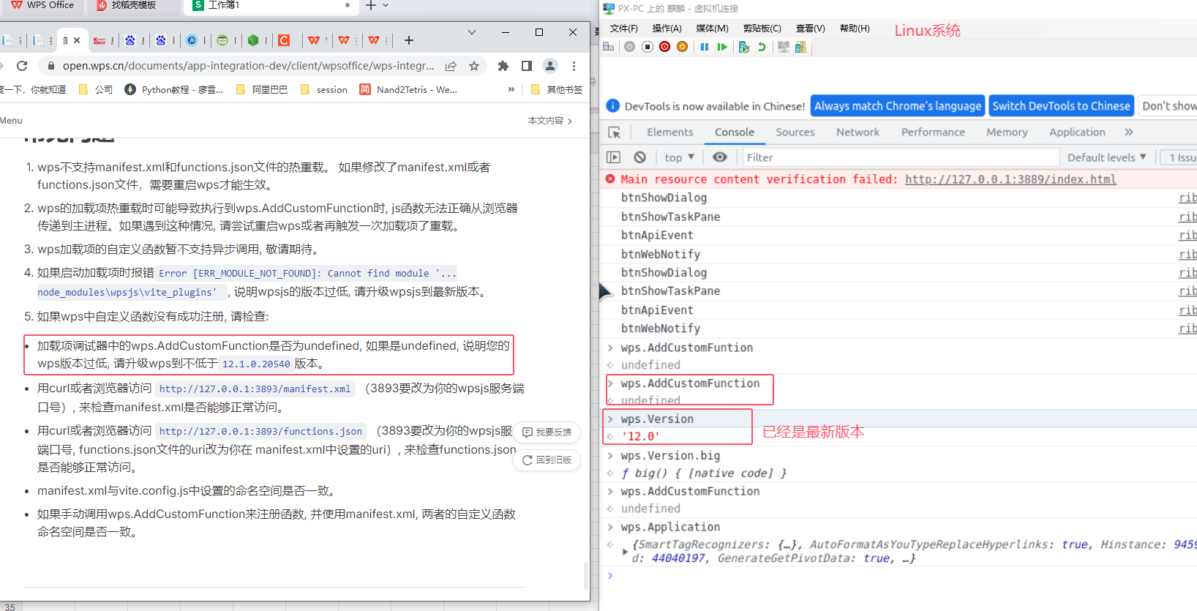This screenshot has width=1197, height=611.
Task: Open the top JavaScript context dropdown
Action: click(680, 157)
